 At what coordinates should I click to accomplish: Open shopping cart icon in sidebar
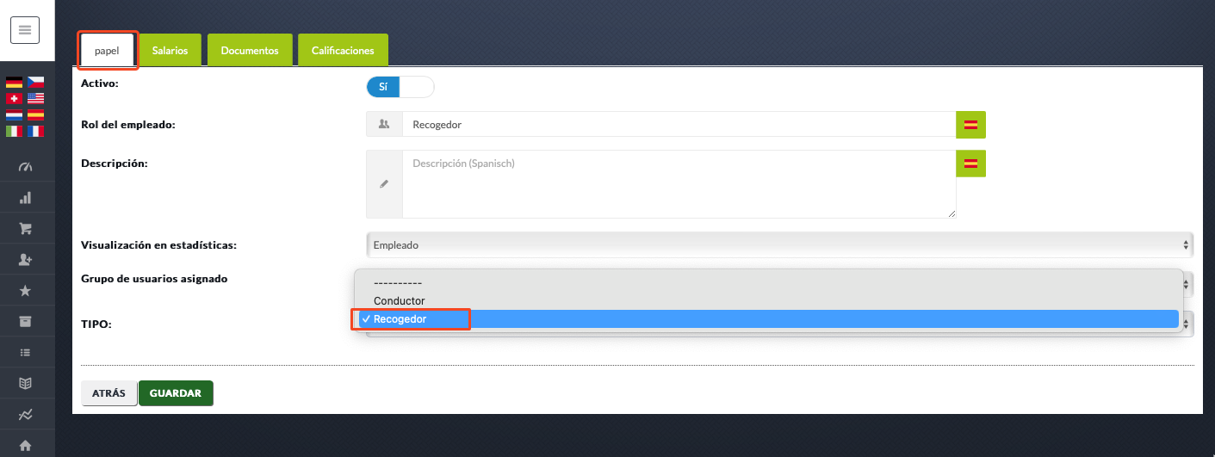[25, 229]
